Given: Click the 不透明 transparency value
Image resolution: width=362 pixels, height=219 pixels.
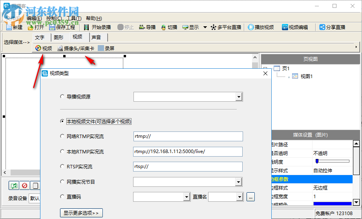Looking at the screenshot, I should click(x=320, y=153).
